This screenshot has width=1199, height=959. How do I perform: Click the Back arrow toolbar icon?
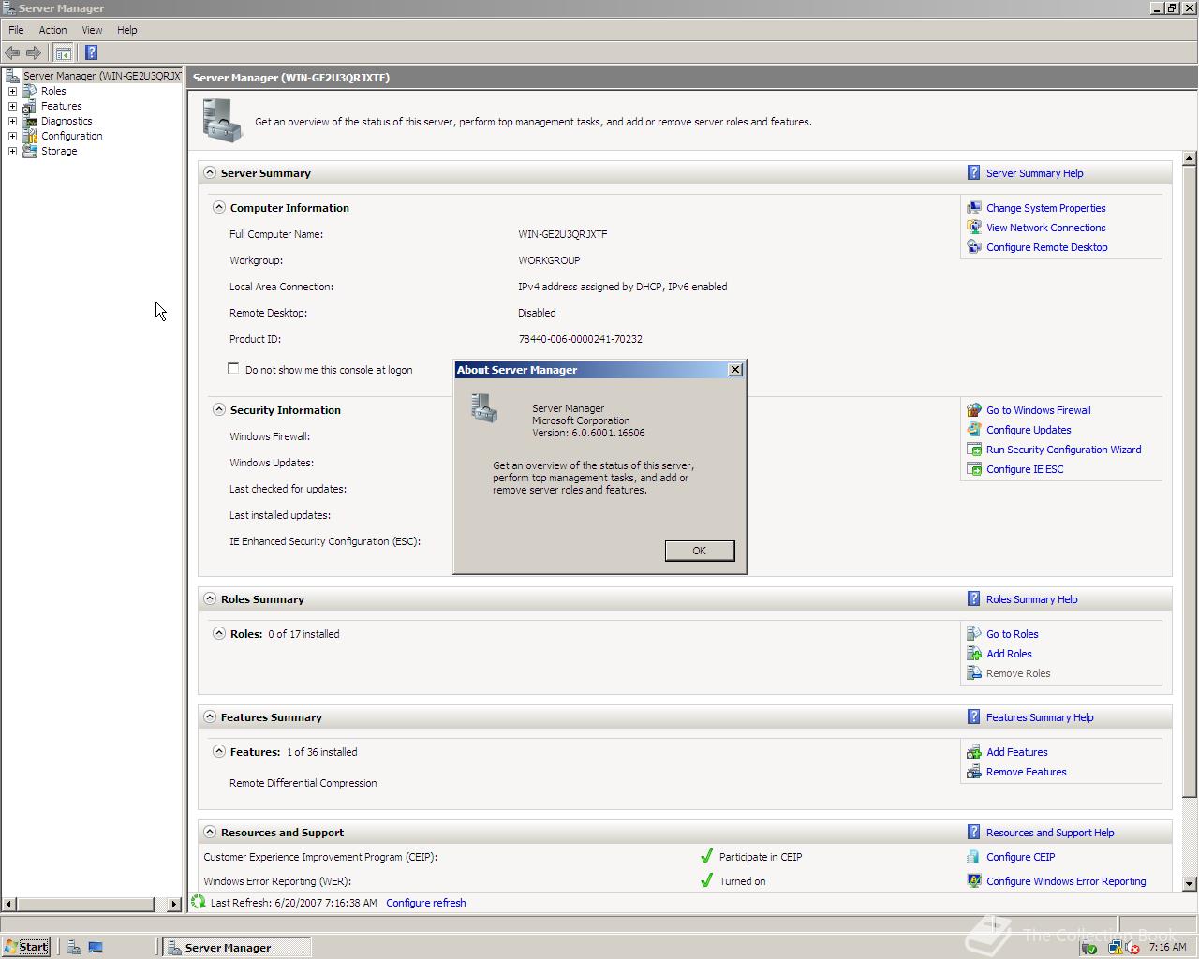12,52
